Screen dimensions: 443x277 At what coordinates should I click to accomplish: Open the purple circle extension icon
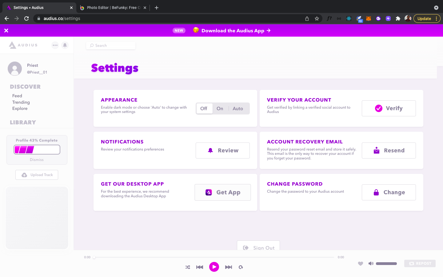coord(378,18)
